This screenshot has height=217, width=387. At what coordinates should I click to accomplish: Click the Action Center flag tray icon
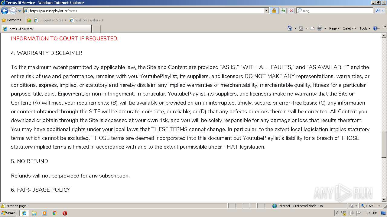click(x=358, y=213)
